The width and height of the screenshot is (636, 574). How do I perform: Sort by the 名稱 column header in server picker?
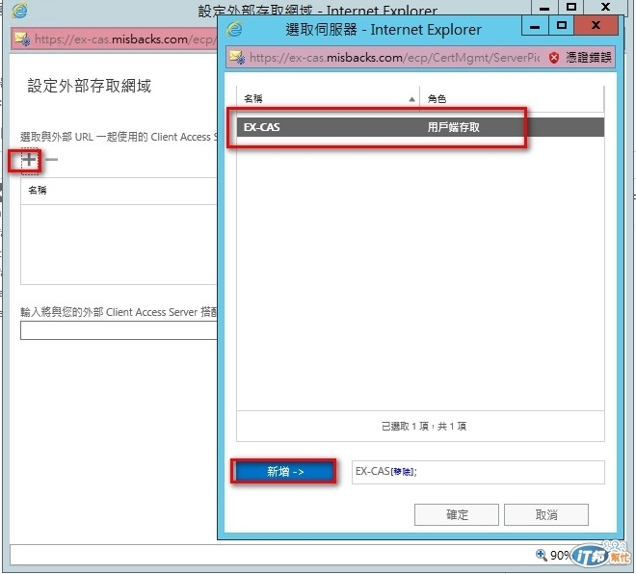(x=329, y=98)
